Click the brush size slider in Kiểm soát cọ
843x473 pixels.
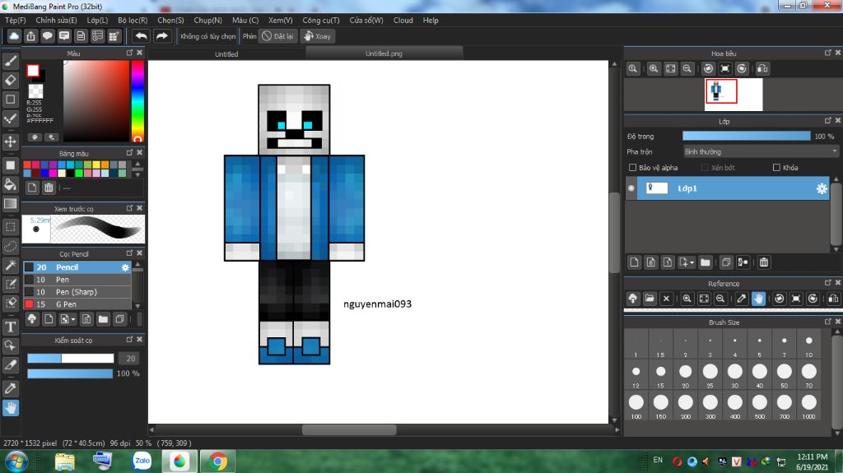[x=71, y=358]
